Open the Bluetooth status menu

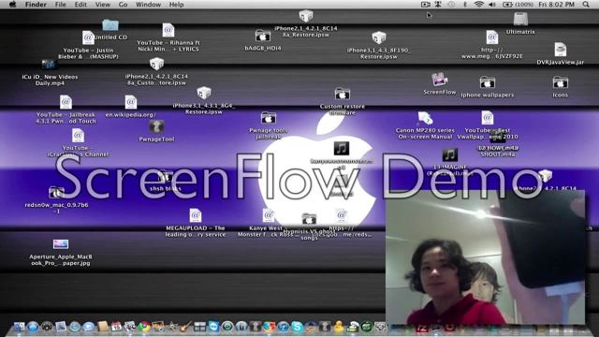[x=465, y=4]
